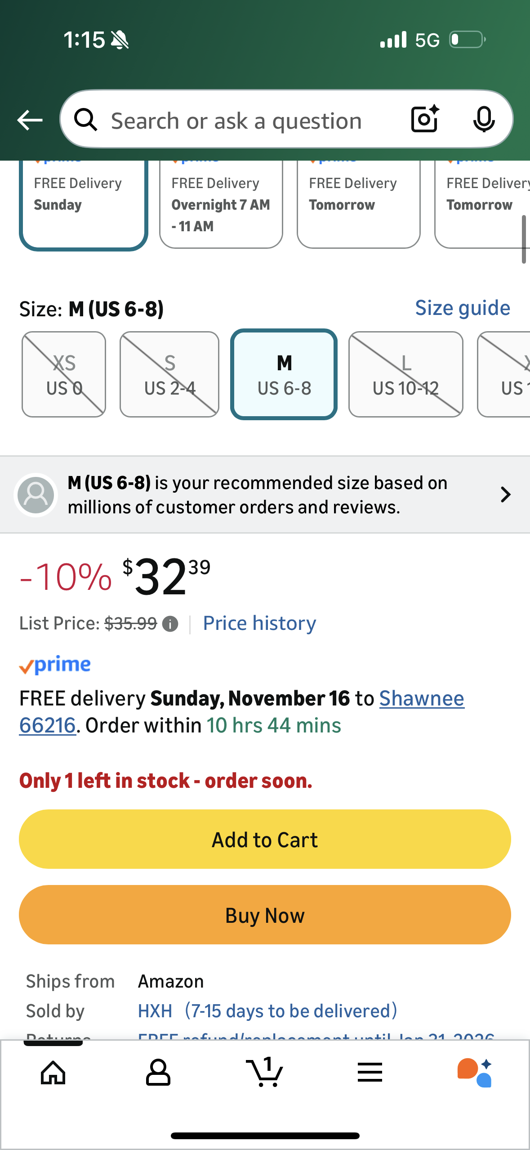This screenshot has width=530, height=1150.
Task: Tap the microphone voice search icon
Action: pyautogui.click(x=484, y=119)
